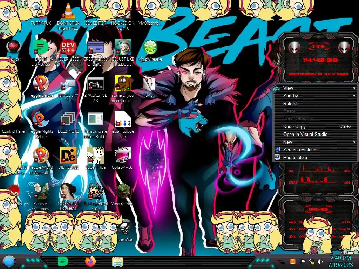Viewport: 359px width, 269px height.
Task: Expand the New submenu arrow
Action: point(354,142)
